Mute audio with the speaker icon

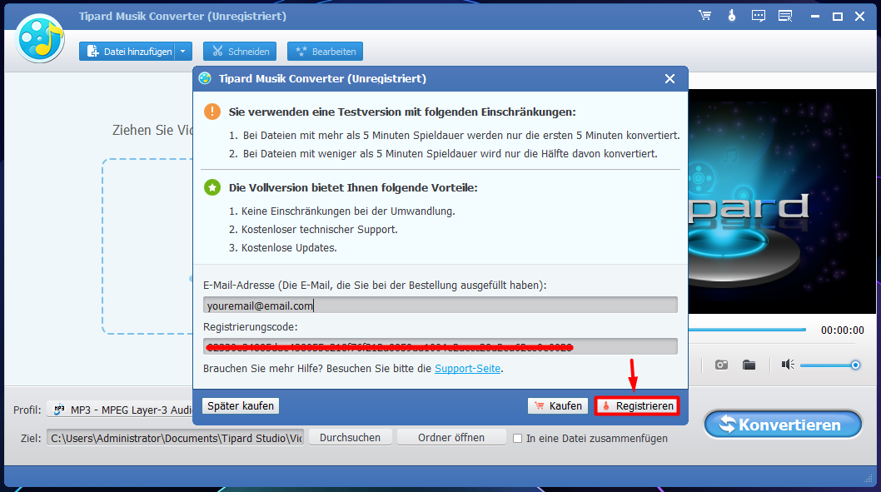tap(788, 365)
